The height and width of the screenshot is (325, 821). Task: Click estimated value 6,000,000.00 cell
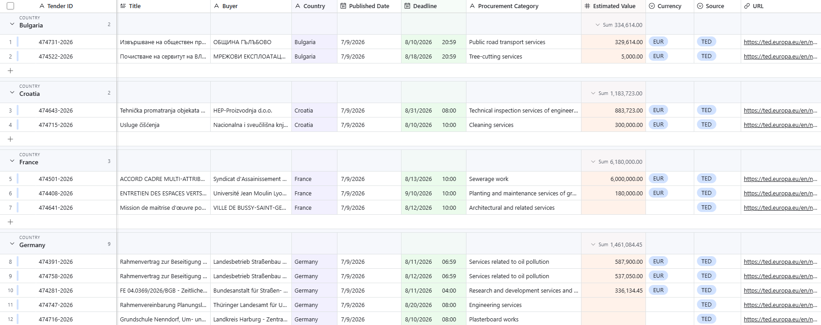point(613,179)
